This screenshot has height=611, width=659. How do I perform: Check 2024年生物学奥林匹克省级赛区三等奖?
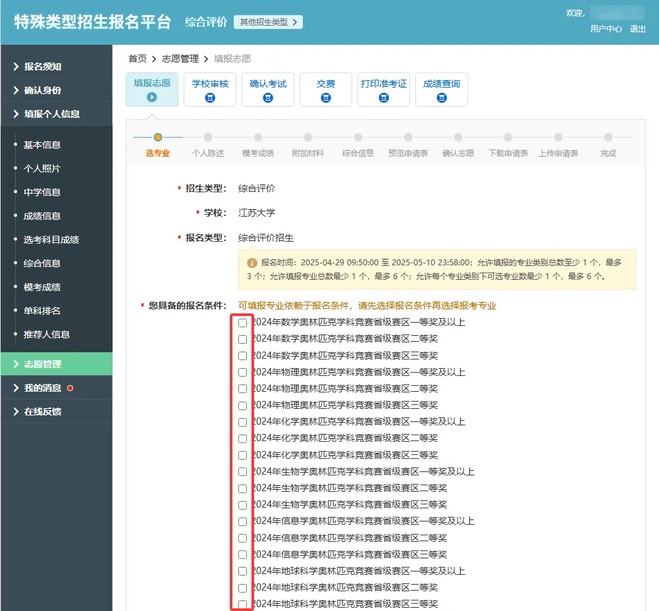242,505
